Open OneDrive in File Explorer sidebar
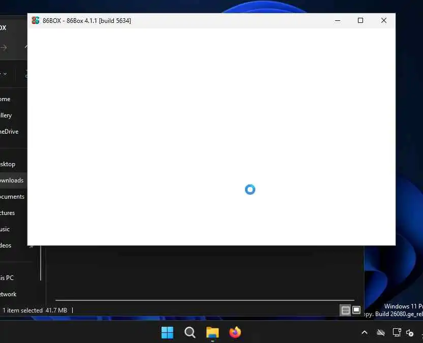This screenshot has width=423, height=343. coord(9,132)
